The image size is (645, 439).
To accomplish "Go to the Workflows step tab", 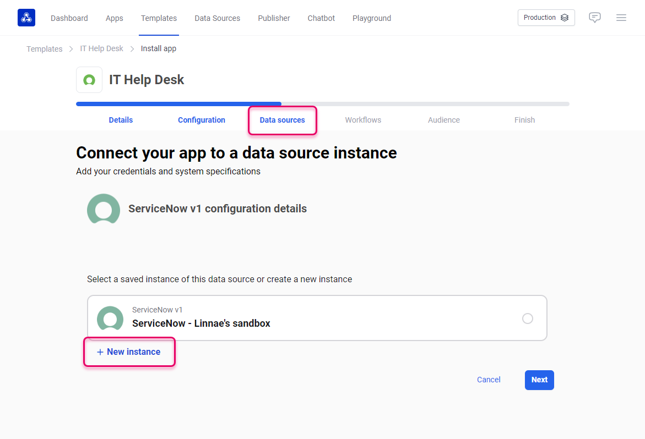I will [363, 120].
